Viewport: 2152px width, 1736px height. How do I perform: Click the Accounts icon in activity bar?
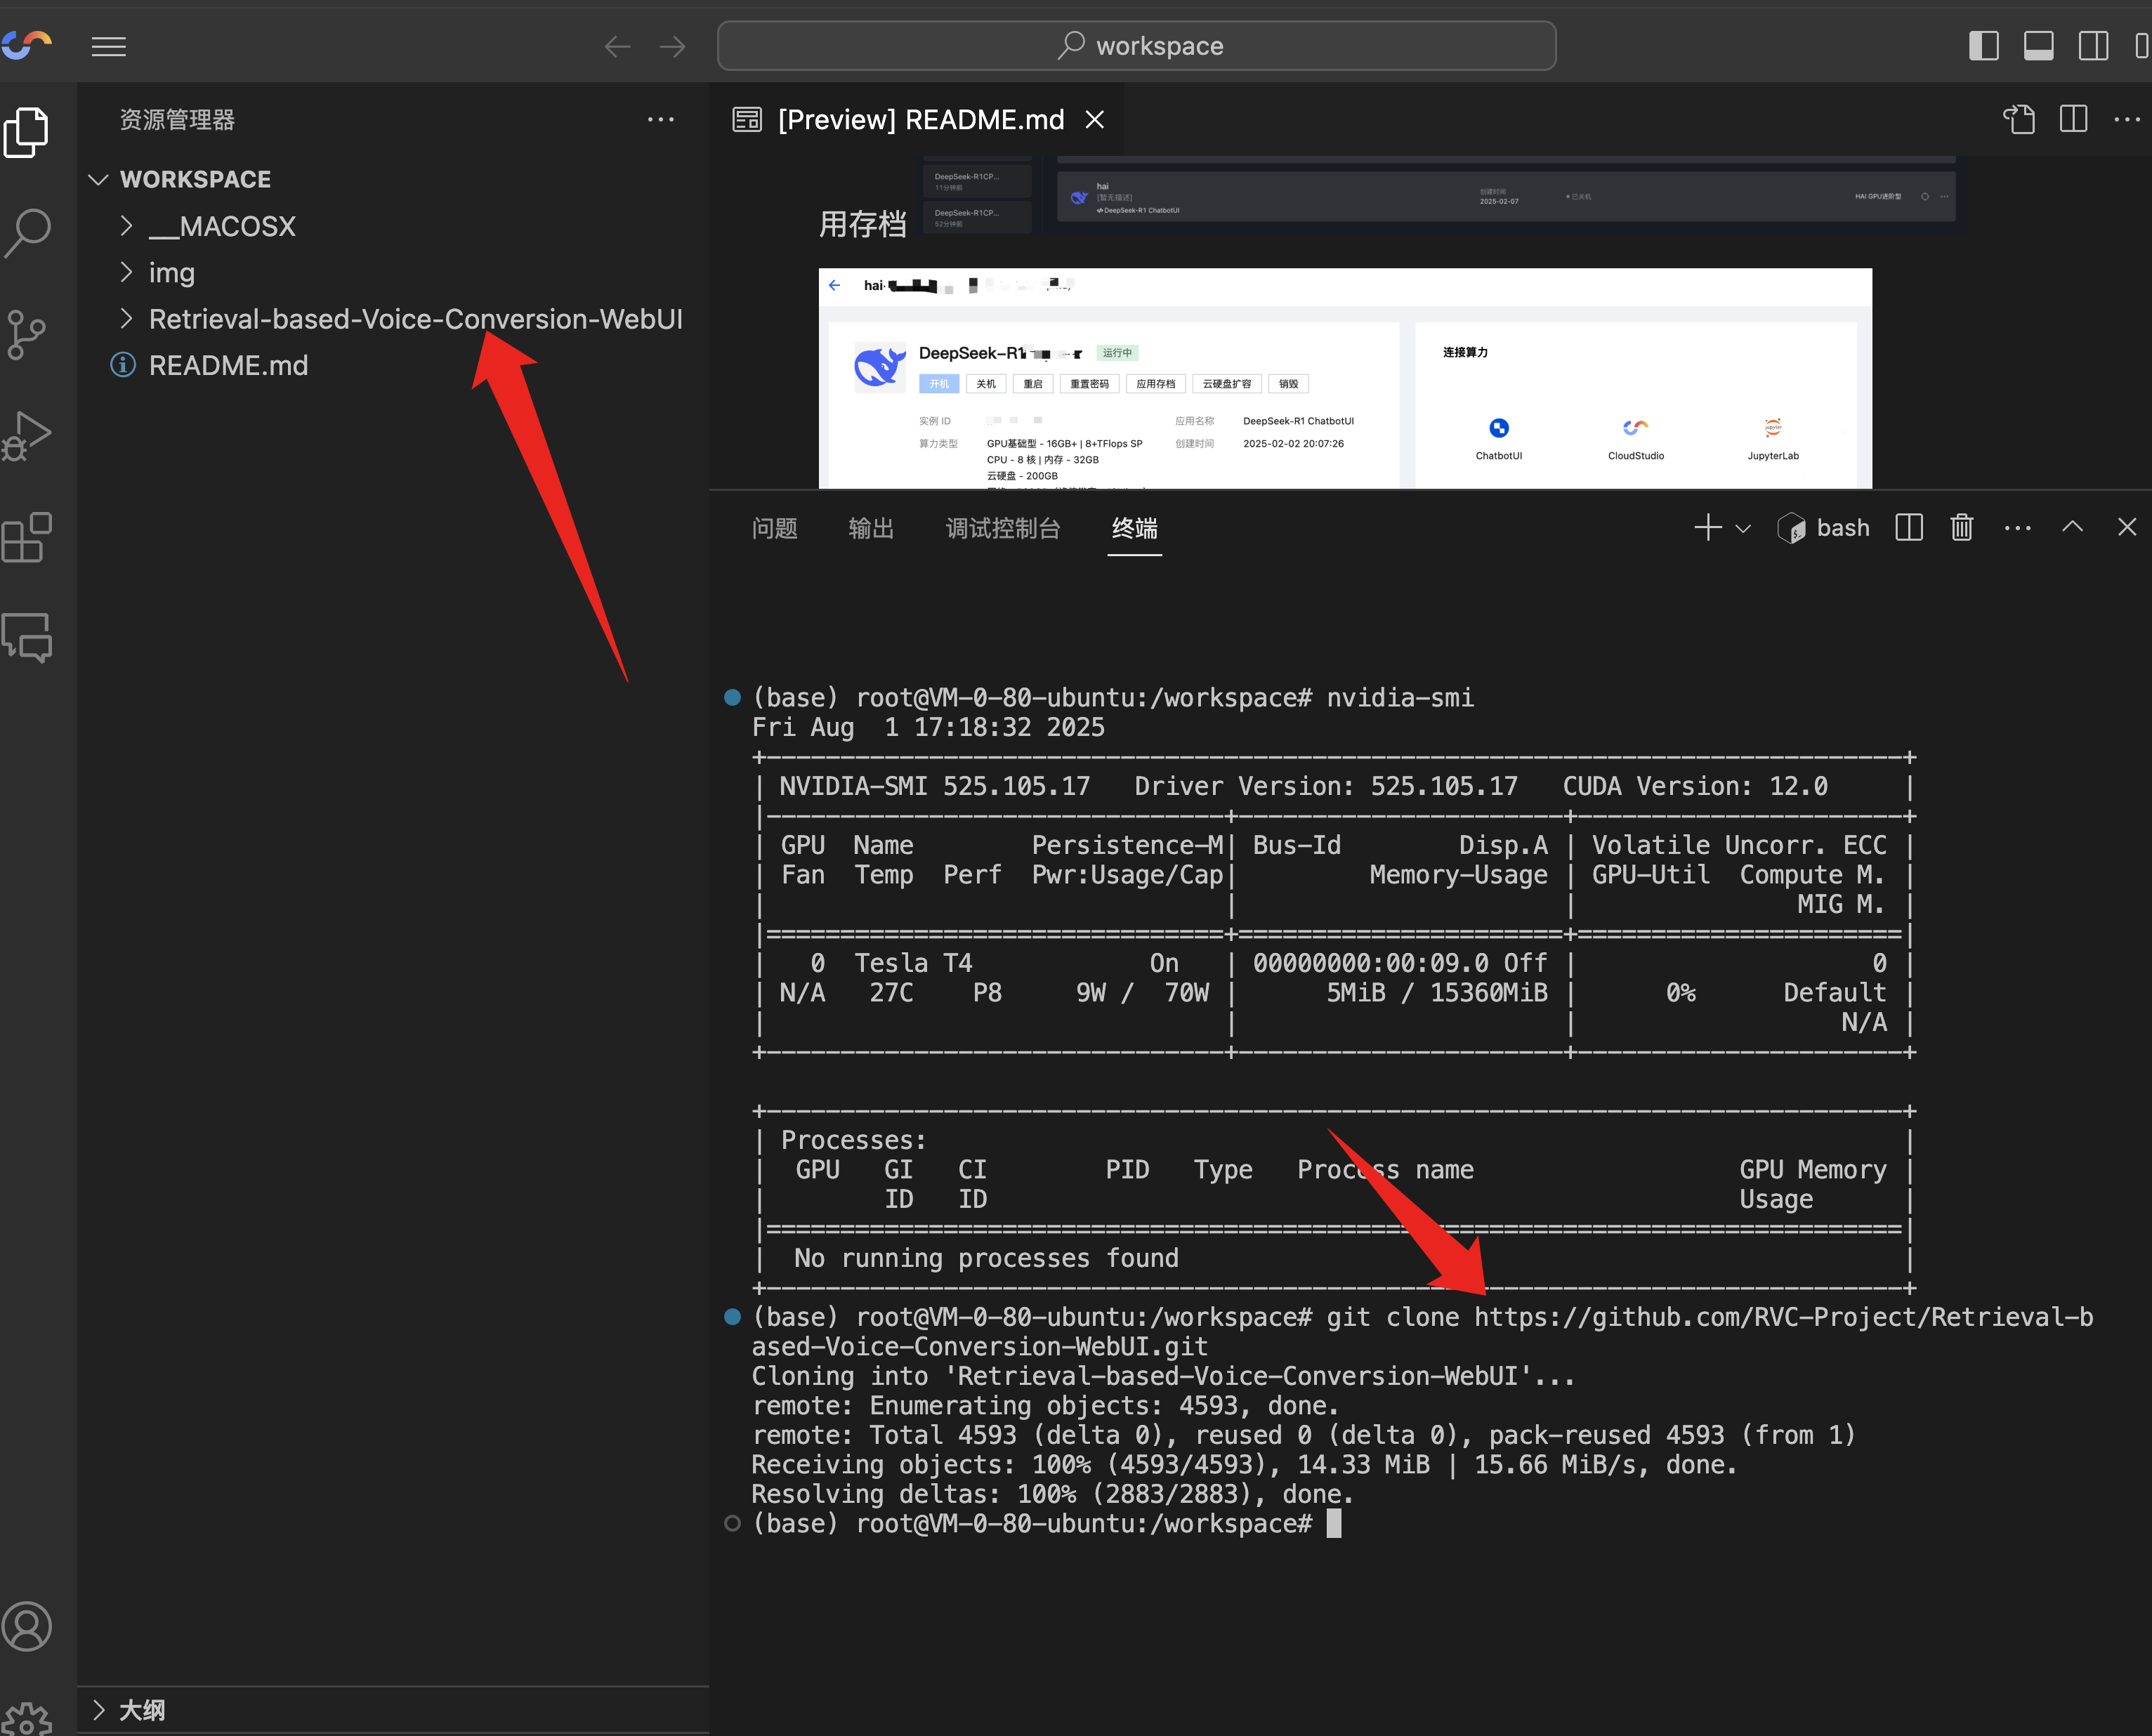pos(28,1626)
